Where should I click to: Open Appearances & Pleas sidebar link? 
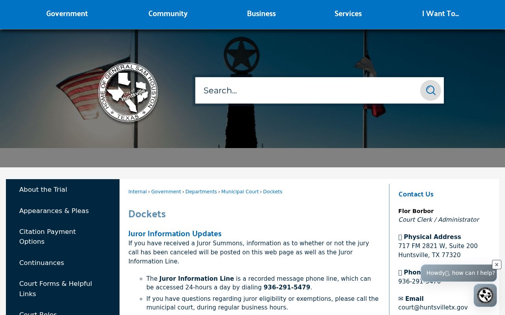[x=54, y=211]
